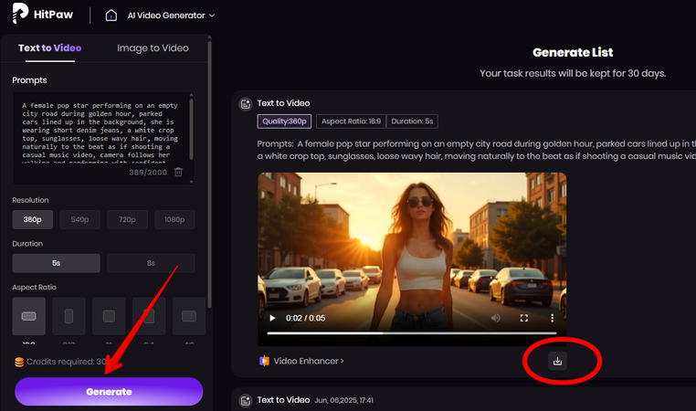Switch to the Image to Video tab
The image size is (696, 411).
coord(153,47)
